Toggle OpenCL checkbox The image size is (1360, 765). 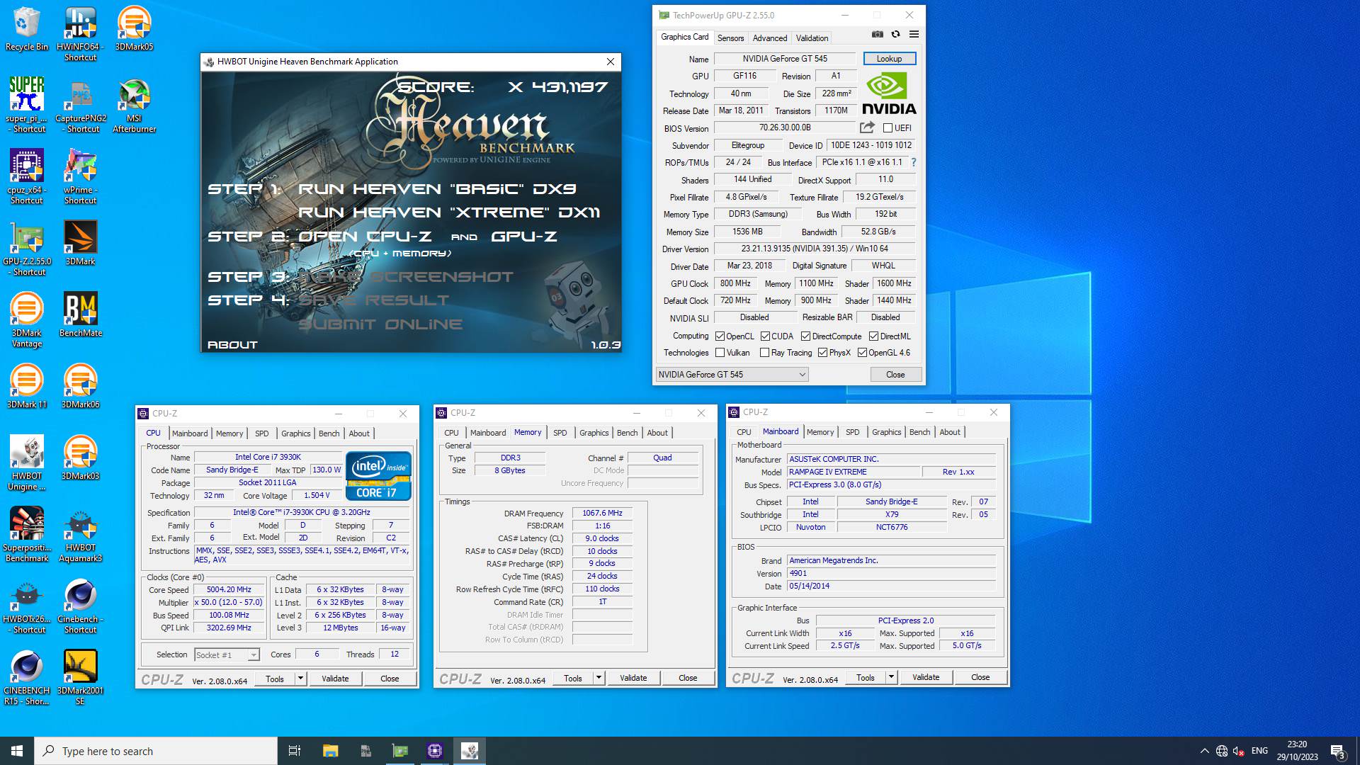[720, 336]
